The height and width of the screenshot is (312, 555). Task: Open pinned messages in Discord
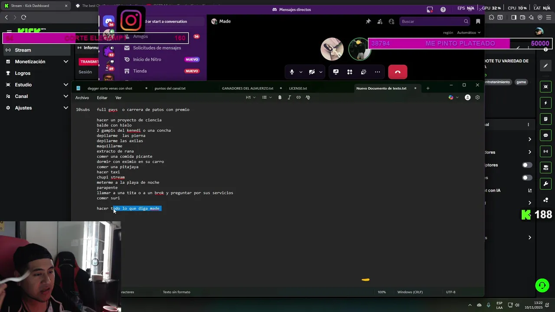point(368,21)
